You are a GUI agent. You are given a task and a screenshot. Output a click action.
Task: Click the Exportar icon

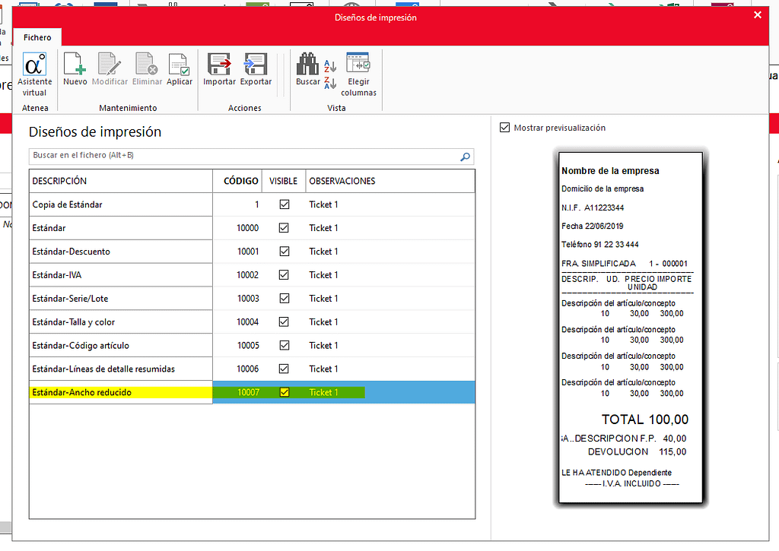tap(256, 66)
